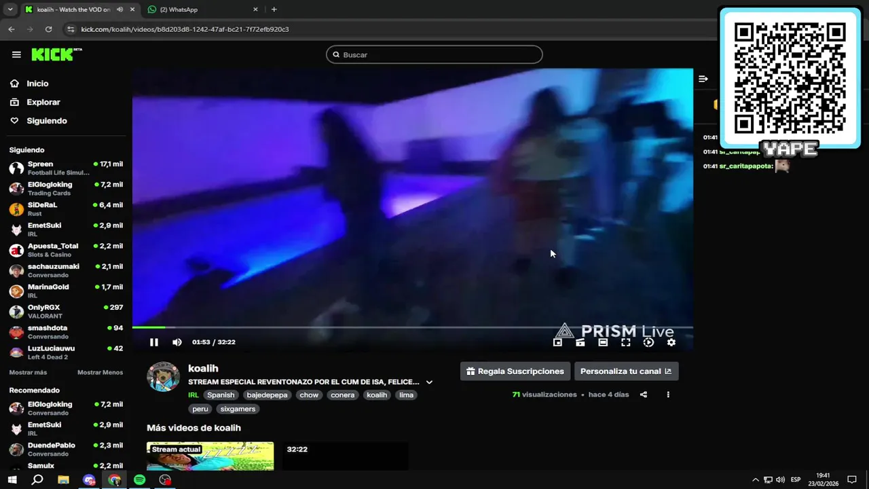Select the peru tag
This screenshot has width=869, height=489.
(x=200, y=409)
